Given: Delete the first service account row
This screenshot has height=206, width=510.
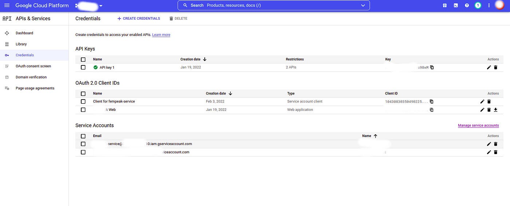Looking at the screenshot, I should pos(495,144).
